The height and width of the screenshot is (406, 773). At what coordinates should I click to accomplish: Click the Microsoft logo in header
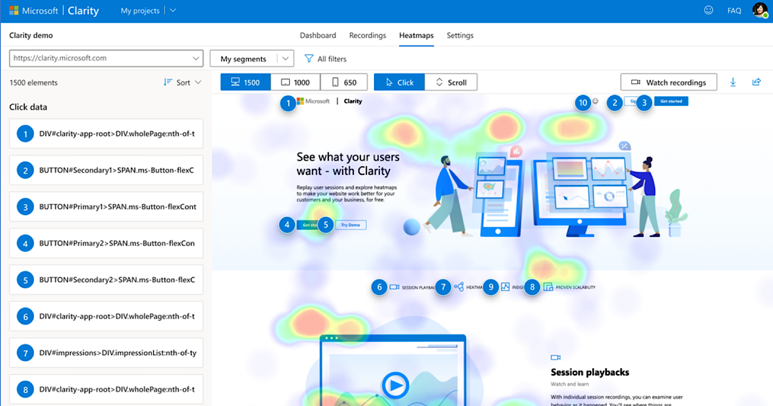[x=14, y=11]
